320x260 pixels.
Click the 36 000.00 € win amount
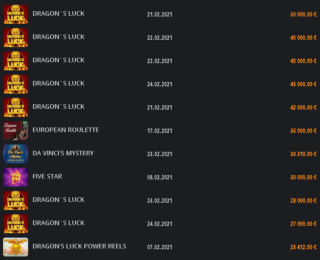tap(303, 131)
